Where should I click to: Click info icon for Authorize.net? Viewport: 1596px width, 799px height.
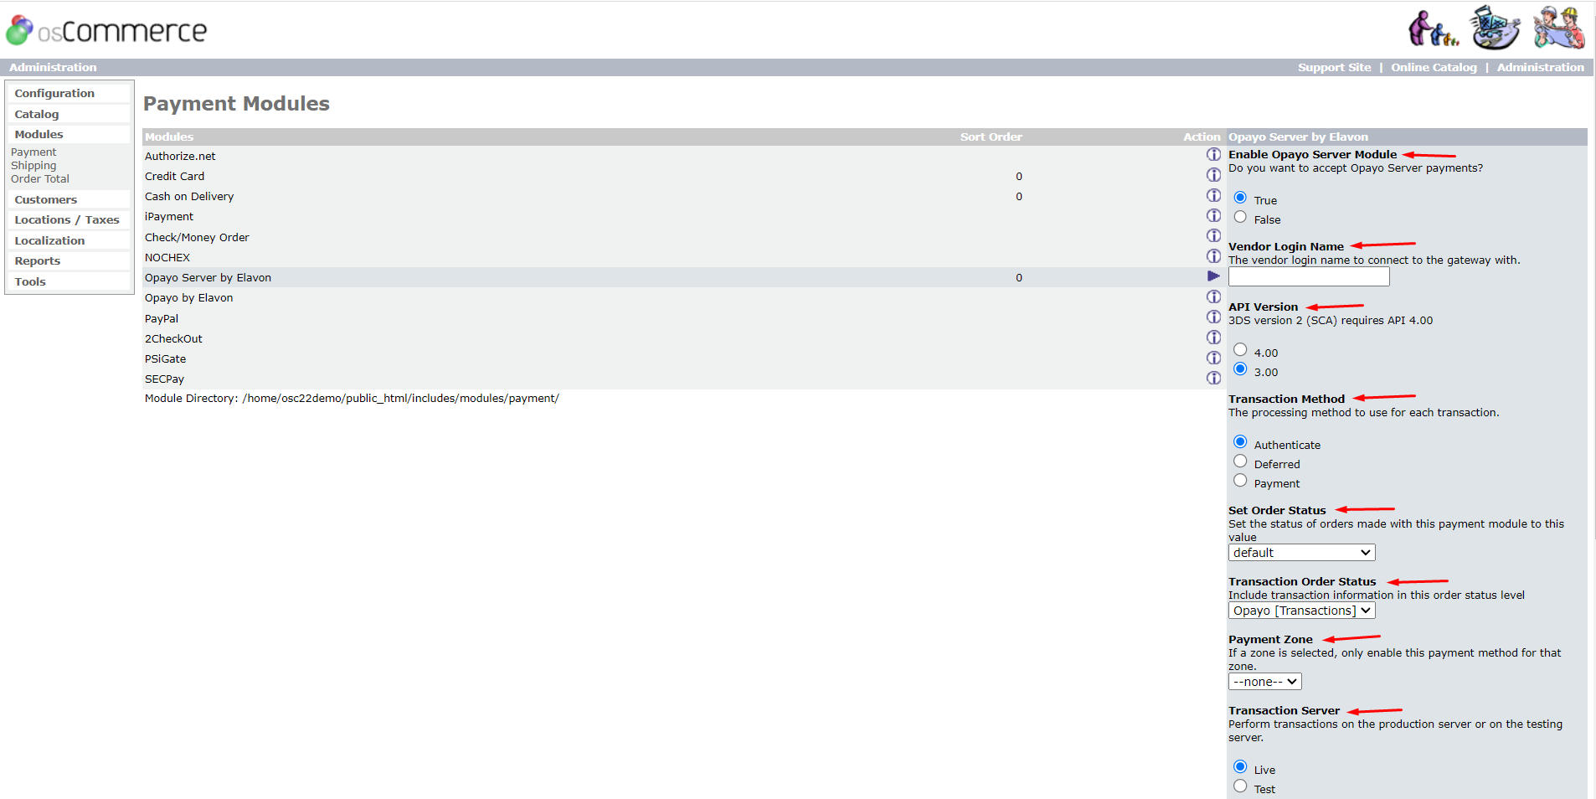click(x=1213, y=155)
